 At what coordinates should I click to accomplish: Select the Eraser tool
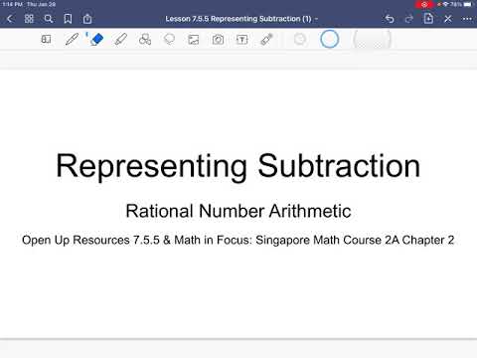pyautogui.click(x=96, y=39)
